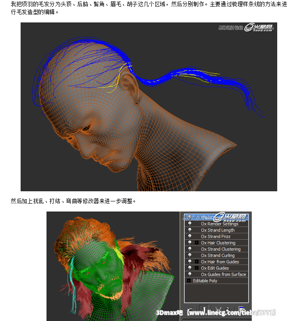Select Ox Guides from Surface modifier
The width and height of the screenshot is (293, 321).
(x=223, y=274)
